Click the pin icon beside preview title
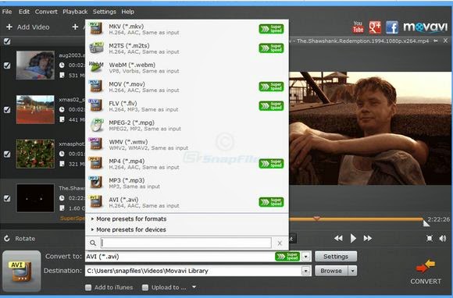Viewport: 453px width, 298px height. point(436,41)
